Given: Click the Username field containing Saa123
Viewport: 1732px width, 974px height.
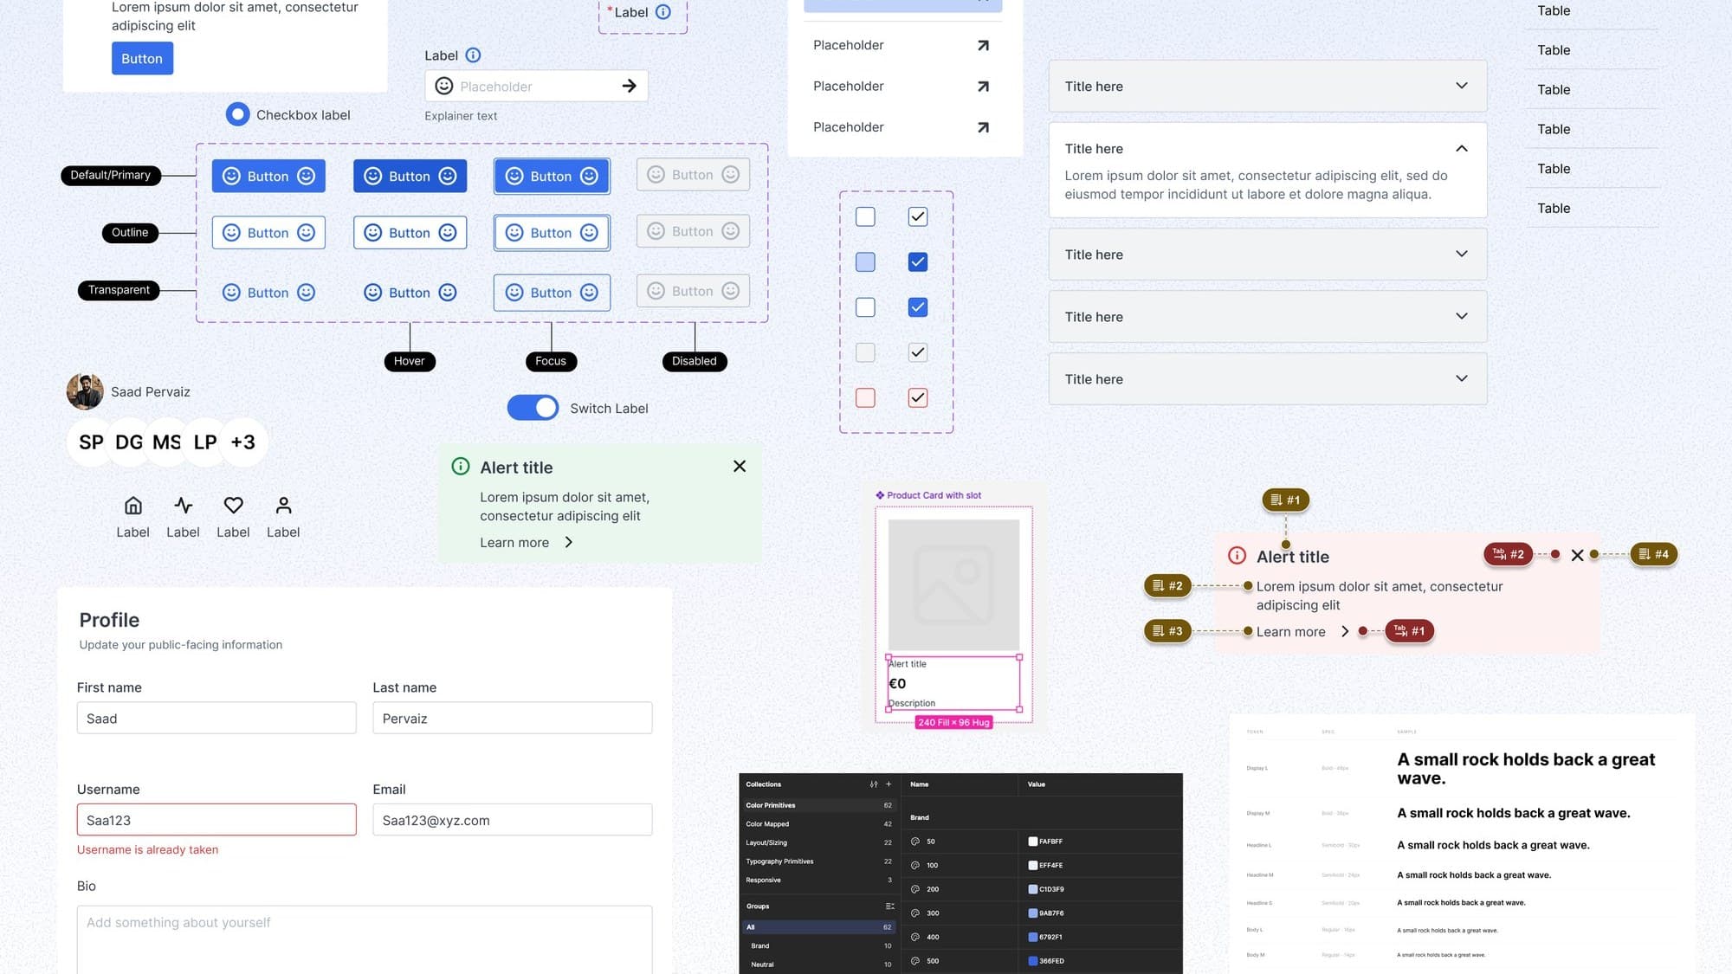Looking at the screenshot, I should point(216,820).
